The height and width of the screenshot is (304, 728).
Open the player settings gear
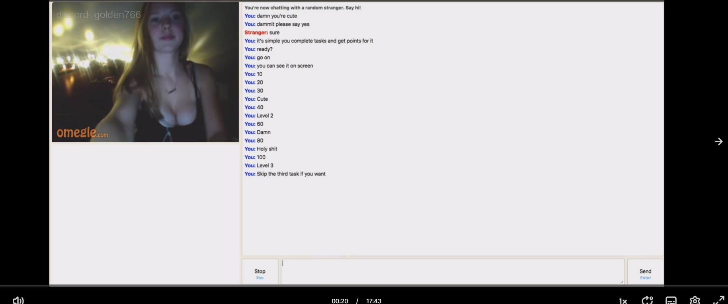(x=695, y=300)
